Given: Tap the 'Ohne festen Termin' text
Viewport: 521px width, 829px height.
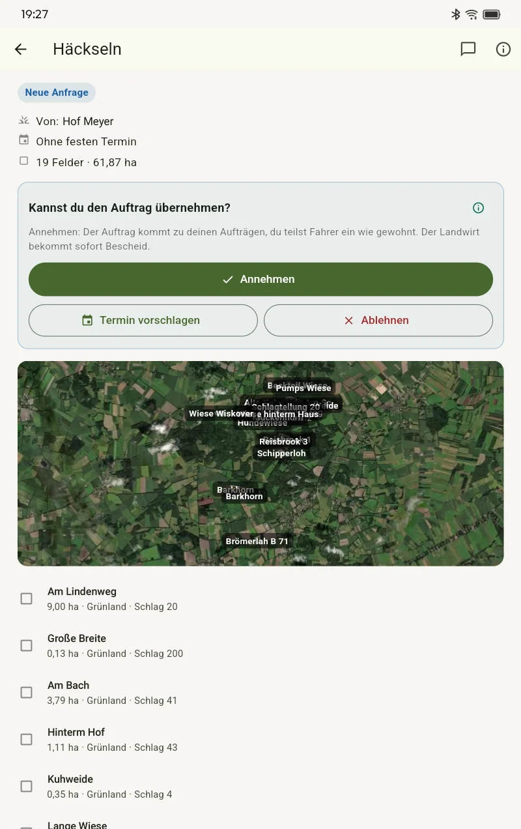Looking at the screenshot, I should tap(86, 141).
